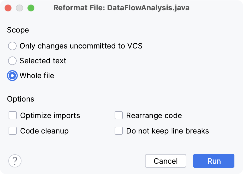Enable the "Optimize imports" option
243x174 pixels.
pyautogui.click(x=13, y=116)
